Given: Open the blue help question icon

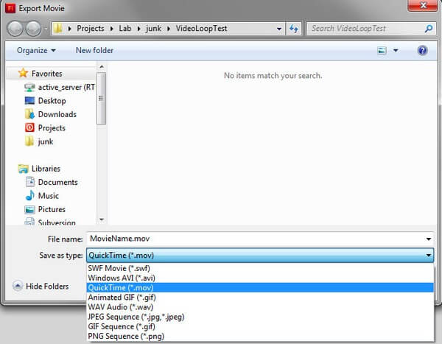Looking at the screenshot, I should [422, 51].
